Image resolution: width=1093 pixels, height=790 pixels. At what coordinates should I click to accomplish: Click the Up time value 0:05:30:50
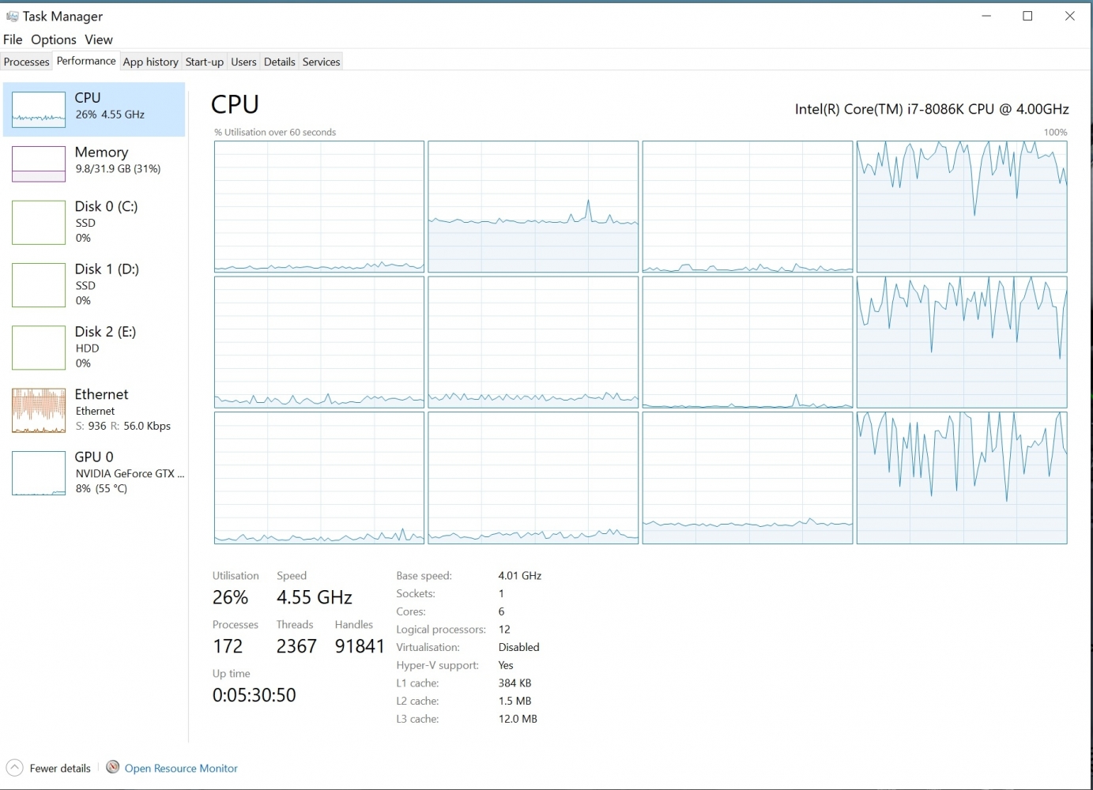254,695
